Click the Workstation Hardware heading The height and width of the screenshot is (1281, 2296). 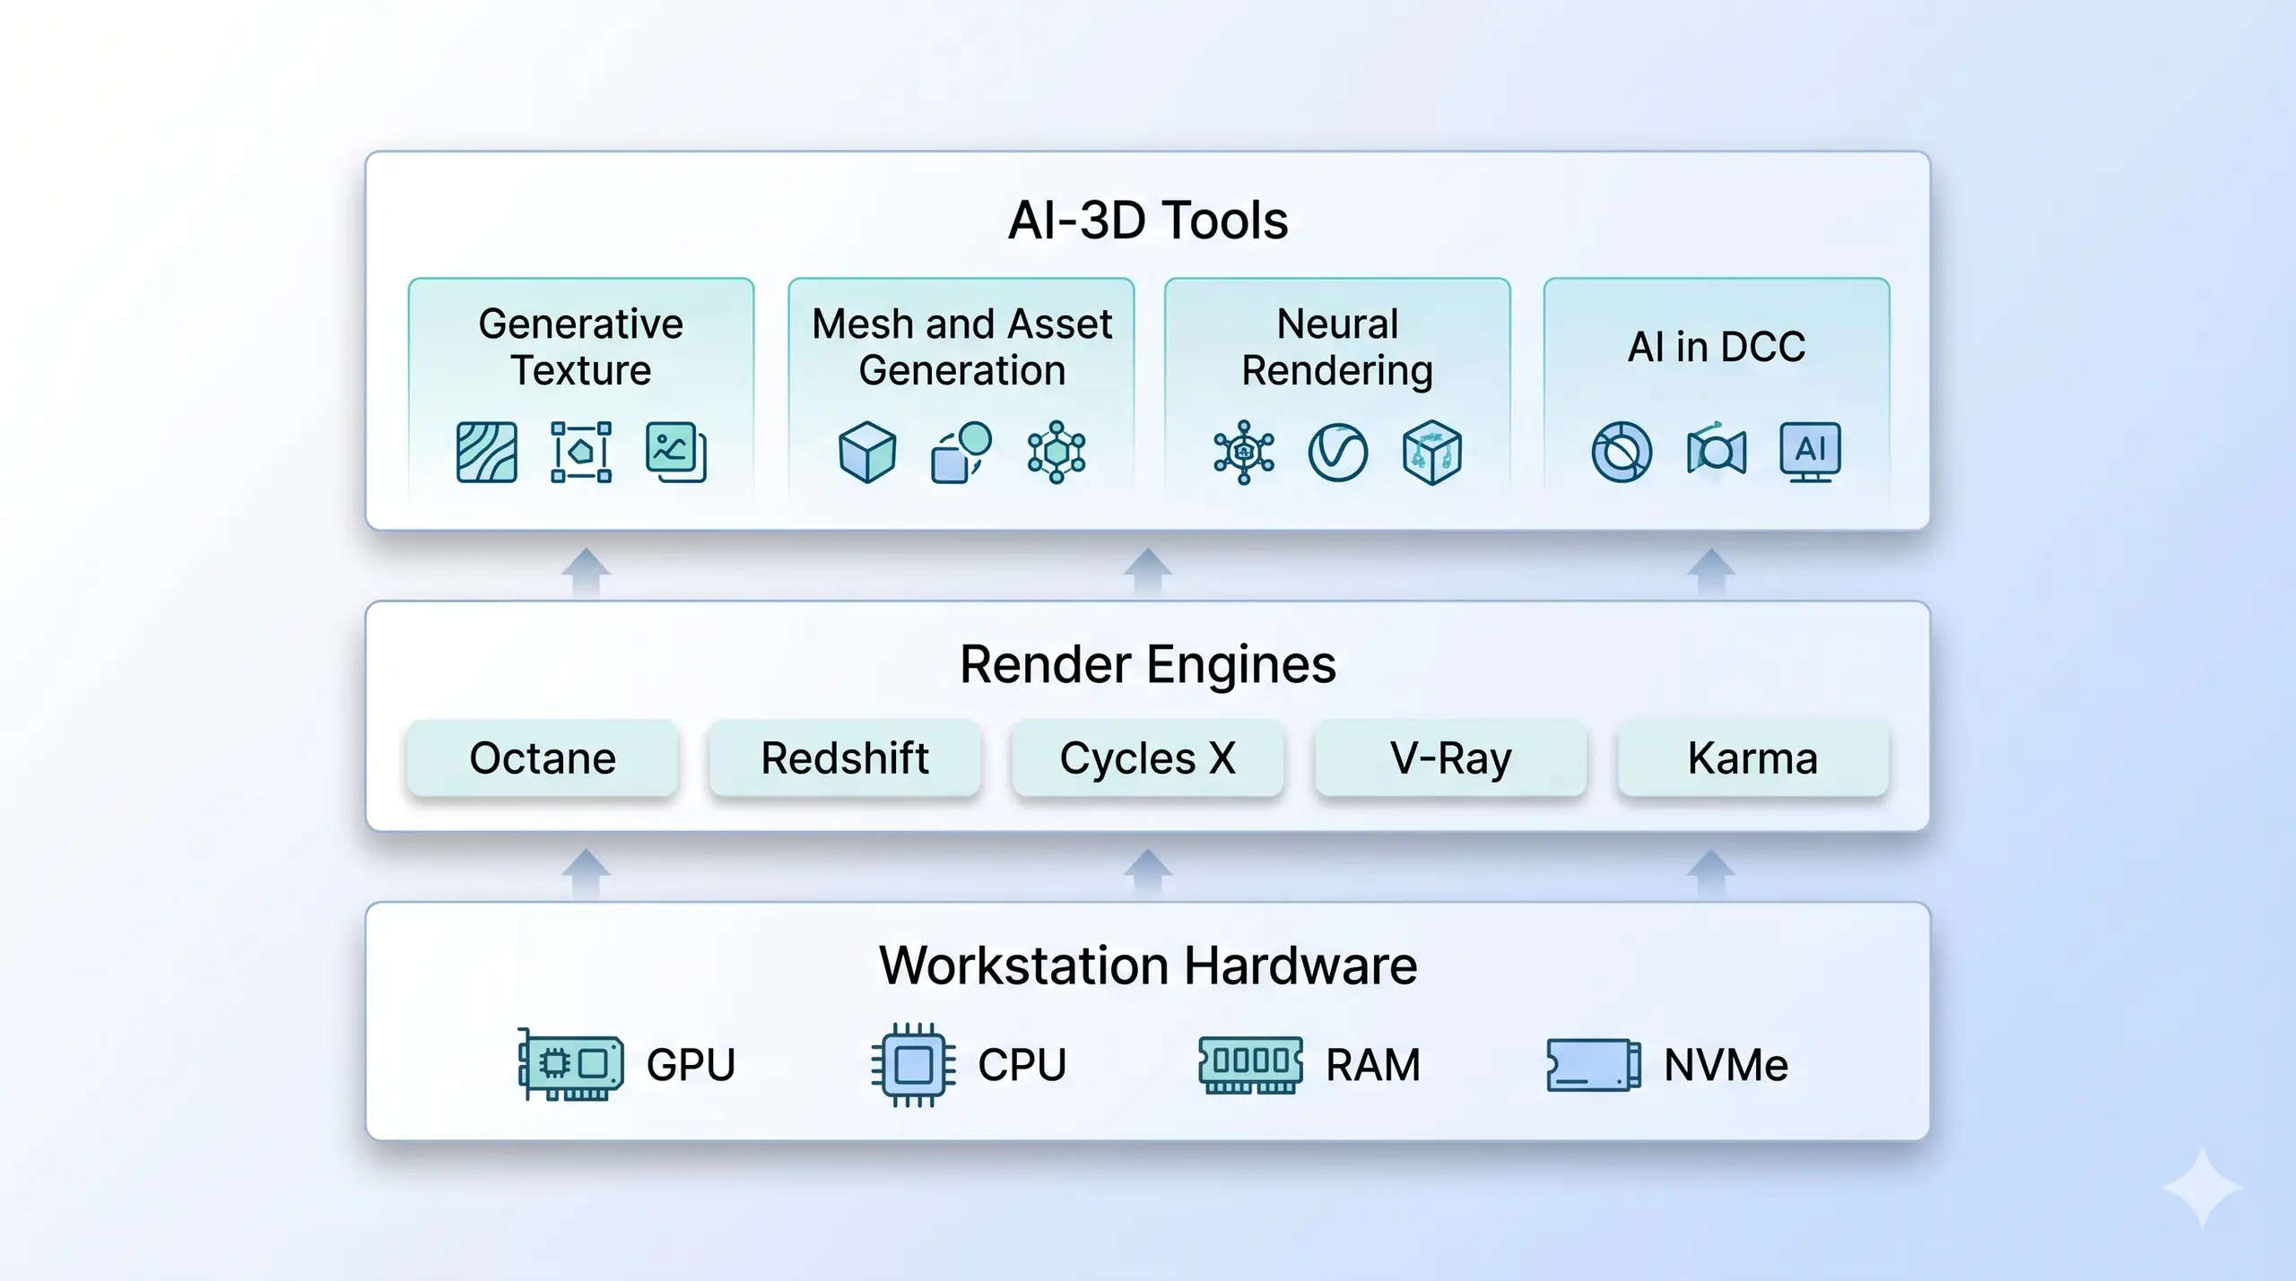[x=1148, y=965]
